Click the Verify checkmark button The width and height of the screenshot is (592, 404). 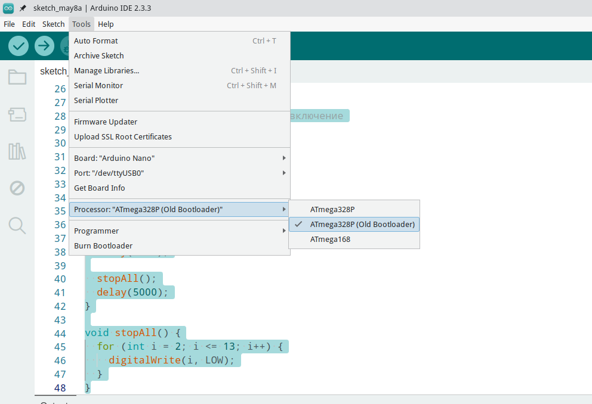18,46
